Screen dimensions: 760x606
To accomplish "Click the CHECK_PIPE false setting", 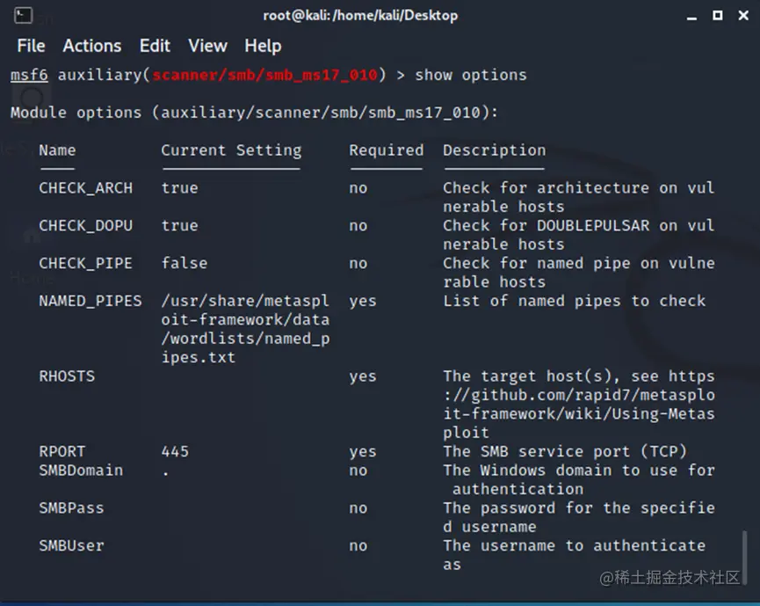I will pyautogui.click(x=185, y=263).
